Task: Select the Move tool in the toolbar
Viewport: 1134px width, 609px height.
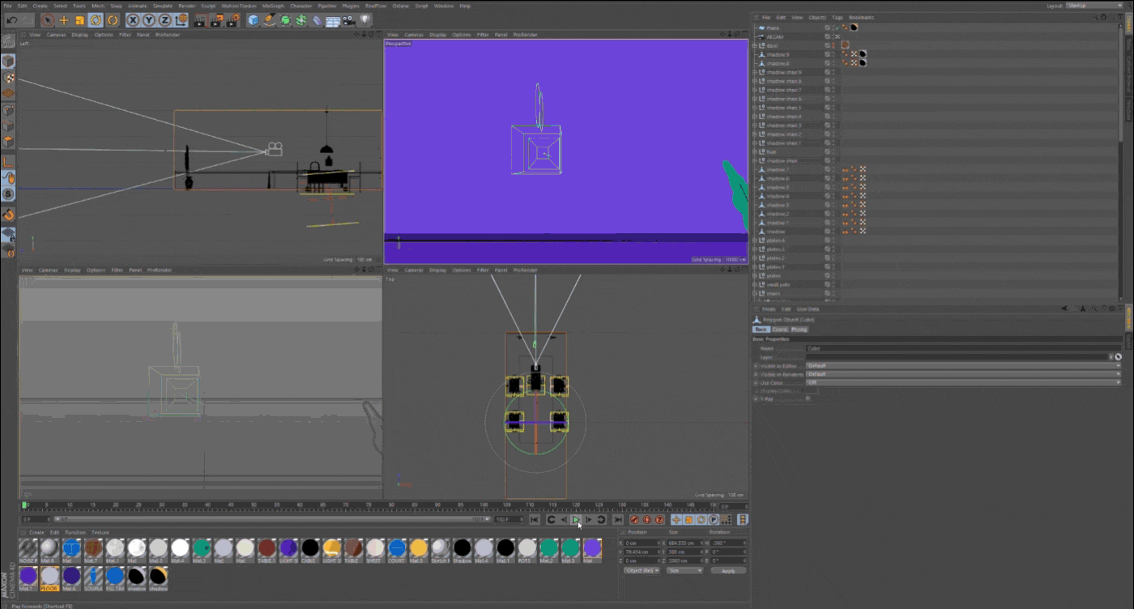Action: (64, 20)
